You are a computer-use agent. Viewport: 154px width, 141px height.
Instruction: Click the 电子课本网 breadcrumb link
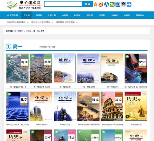[x=19, y=31]
